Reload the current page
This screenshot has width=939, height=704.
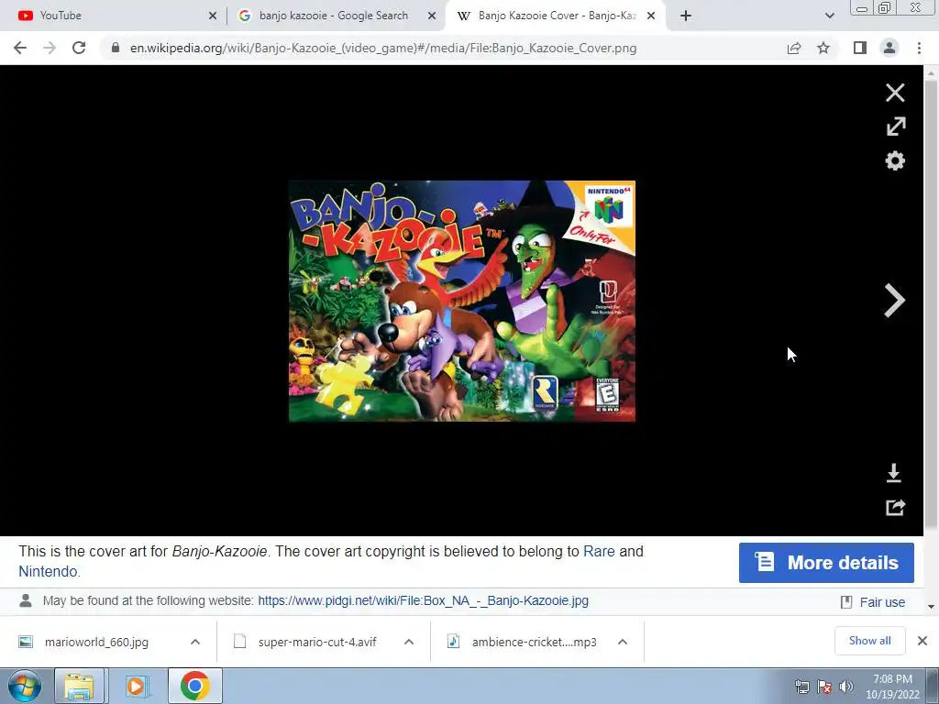click(79, 48)
